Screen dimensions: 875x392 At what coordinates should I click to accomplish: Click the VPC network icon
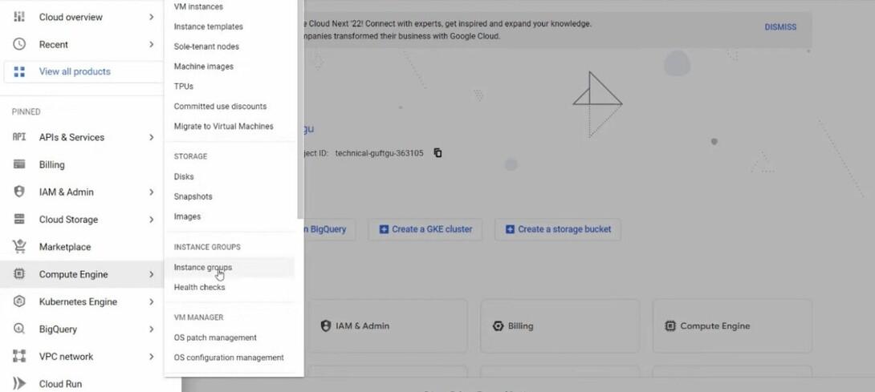(19, 356)
